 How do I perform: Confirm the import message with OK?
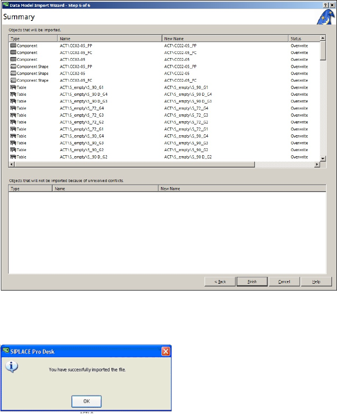pyautogui.click(x=87, y=401)
